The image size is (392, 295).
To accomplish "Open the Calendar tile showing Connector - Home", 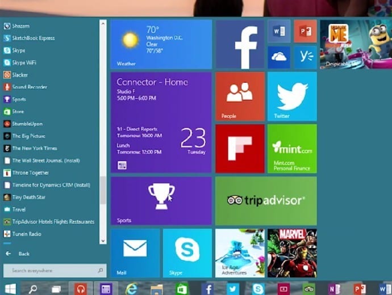I will point(161,123).
